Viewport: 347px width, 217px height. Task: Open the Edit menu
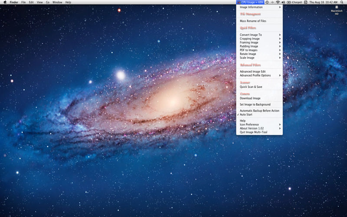pos(31,2)
